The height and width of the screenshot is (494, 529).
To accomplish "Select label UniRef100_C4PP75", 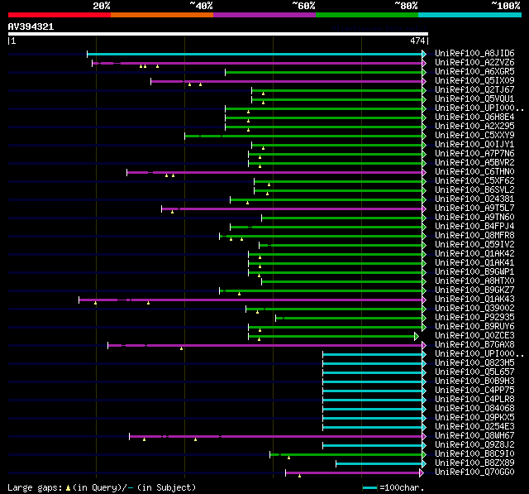I will coord(474,391).
